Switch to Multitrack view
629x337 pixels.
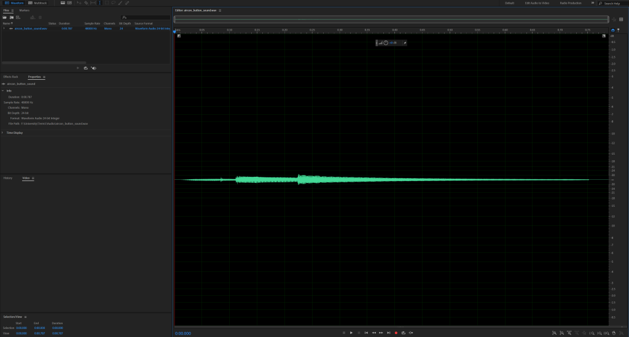tap(37, 3)
